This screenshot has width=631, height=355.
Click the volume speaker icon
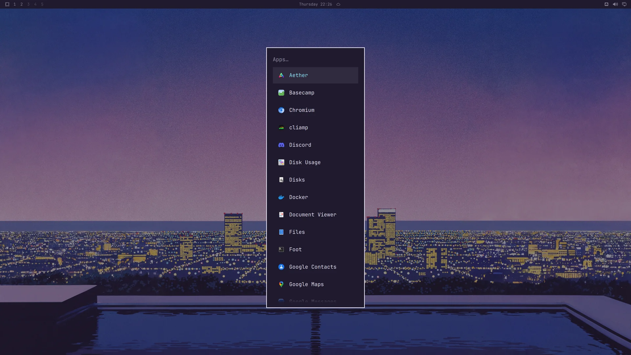[615, 4]
